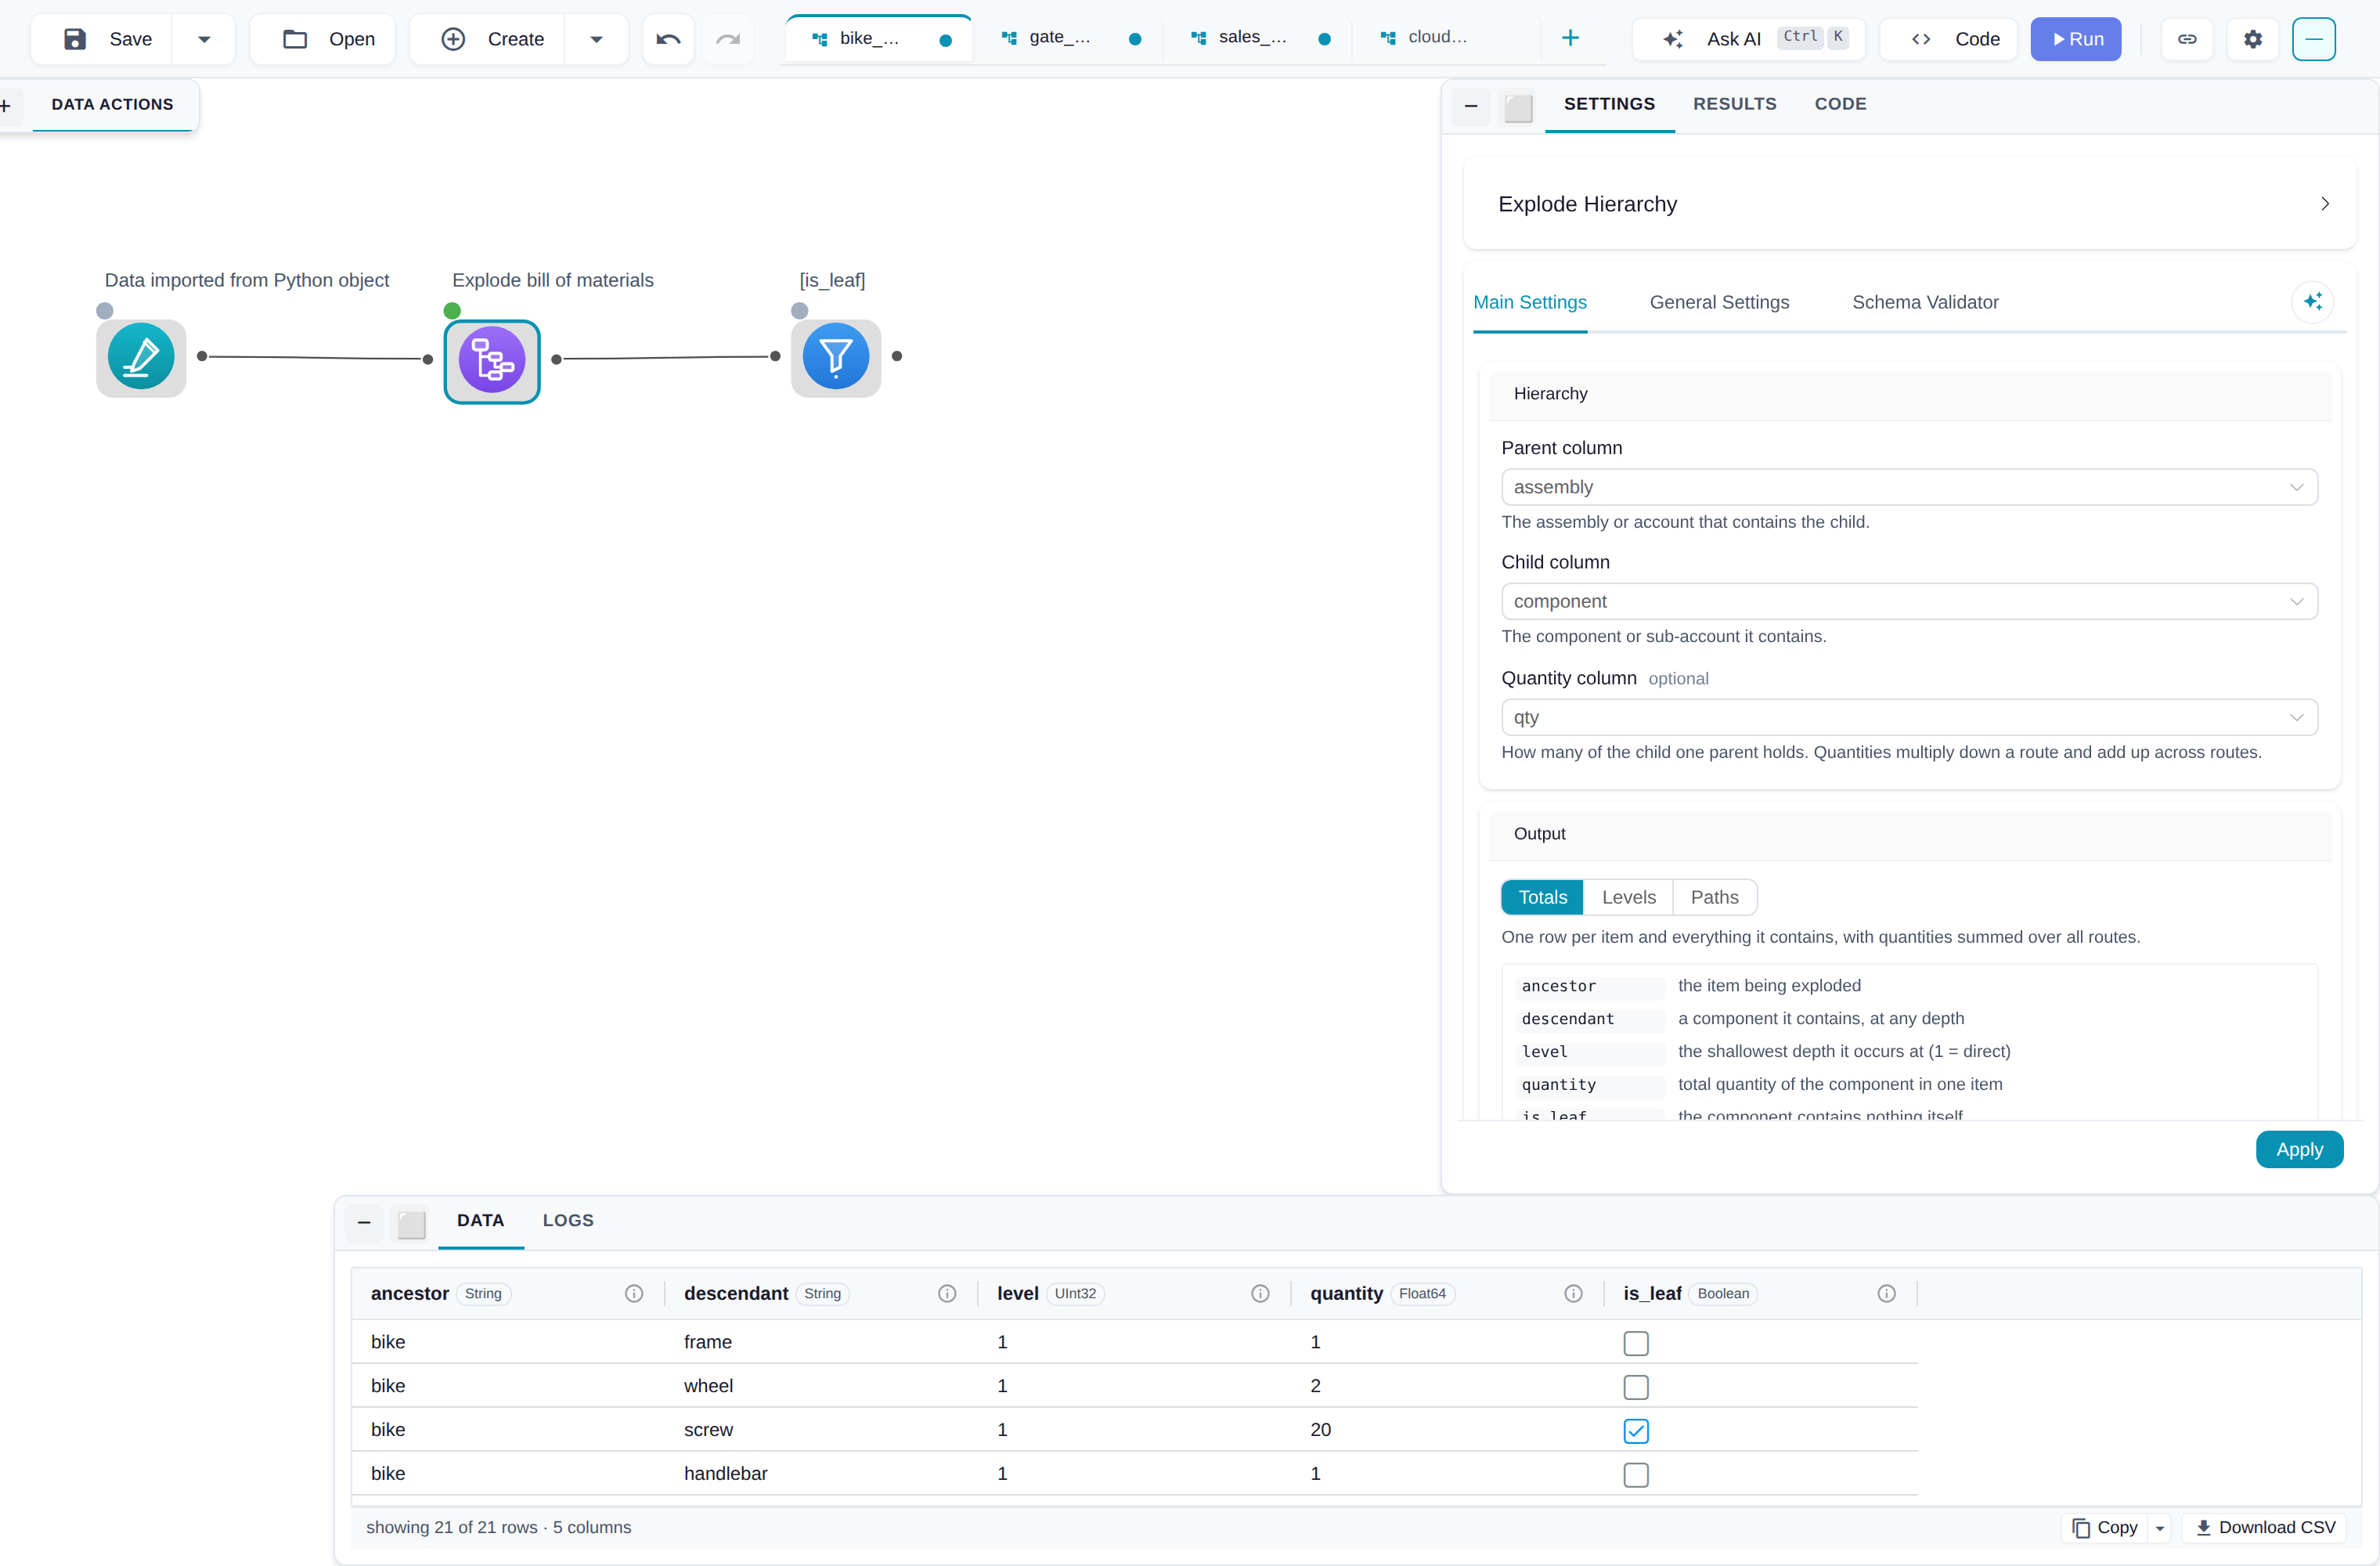Select the Totals output mode

coord(1542,897)
